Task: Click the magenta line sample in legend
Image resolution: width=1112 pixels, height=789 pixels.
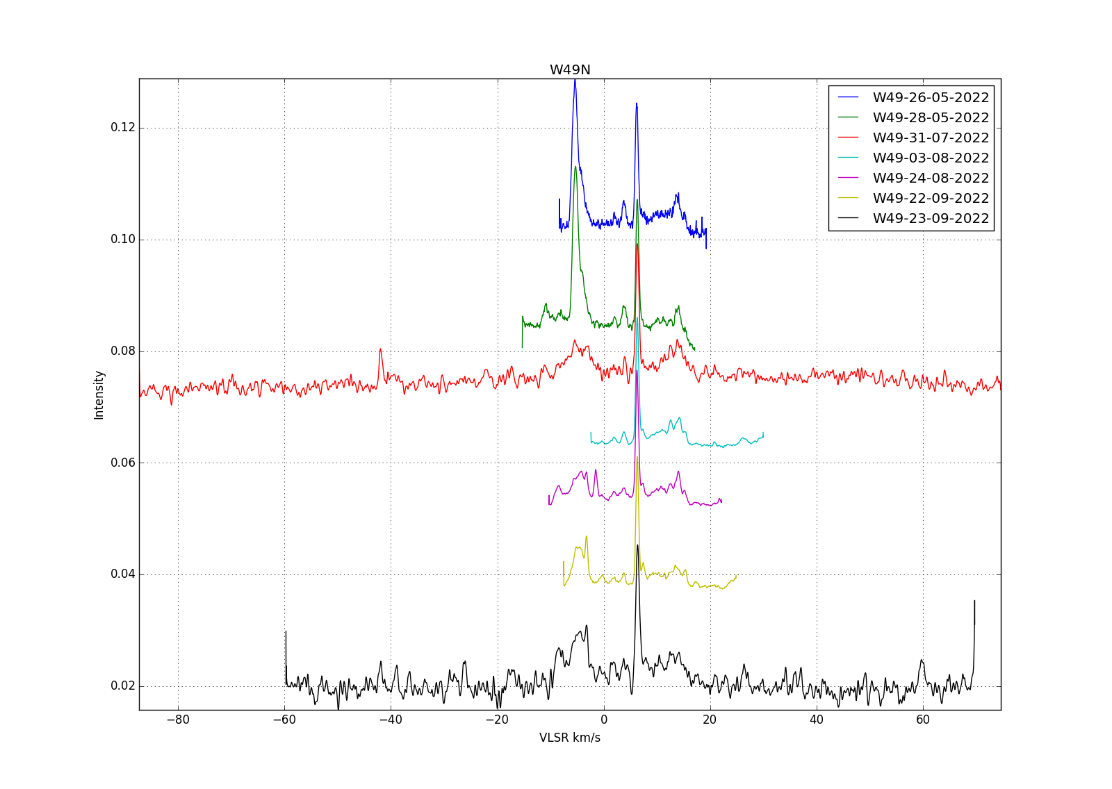Action: click(849, 178)
